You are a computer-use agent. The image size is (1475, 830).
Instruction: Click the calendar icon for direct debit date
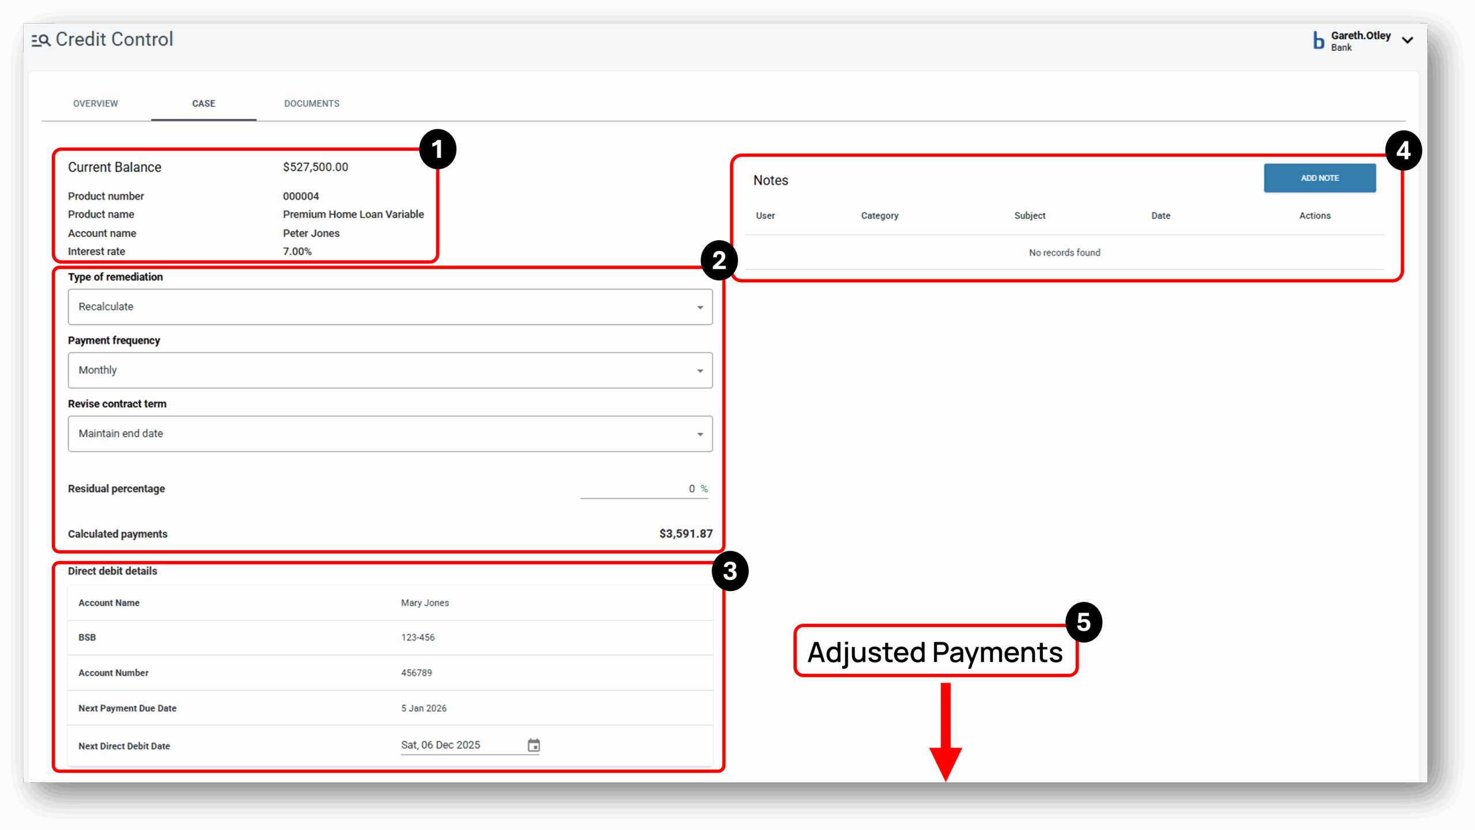coord(534,745)
